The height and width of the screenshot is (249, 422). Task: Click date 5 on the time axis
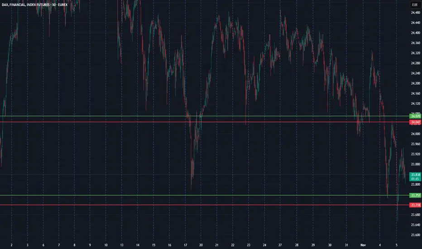[397, 245]
